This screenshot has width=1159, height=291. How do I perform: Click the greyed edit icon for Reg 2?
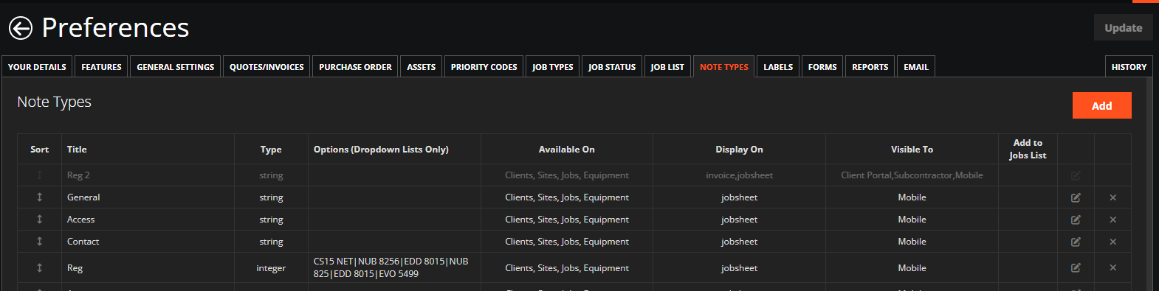[x=1076, y=175]
